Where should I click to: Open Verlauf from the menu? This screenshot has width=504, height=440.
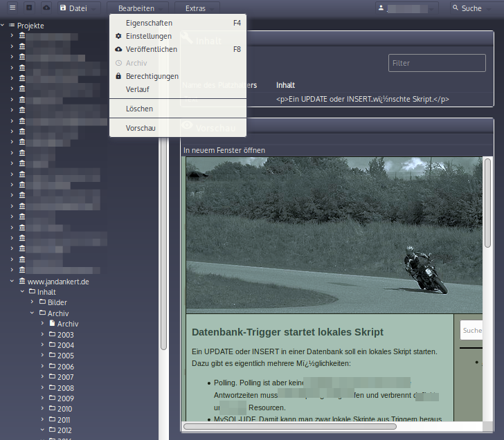click(178, 89)
